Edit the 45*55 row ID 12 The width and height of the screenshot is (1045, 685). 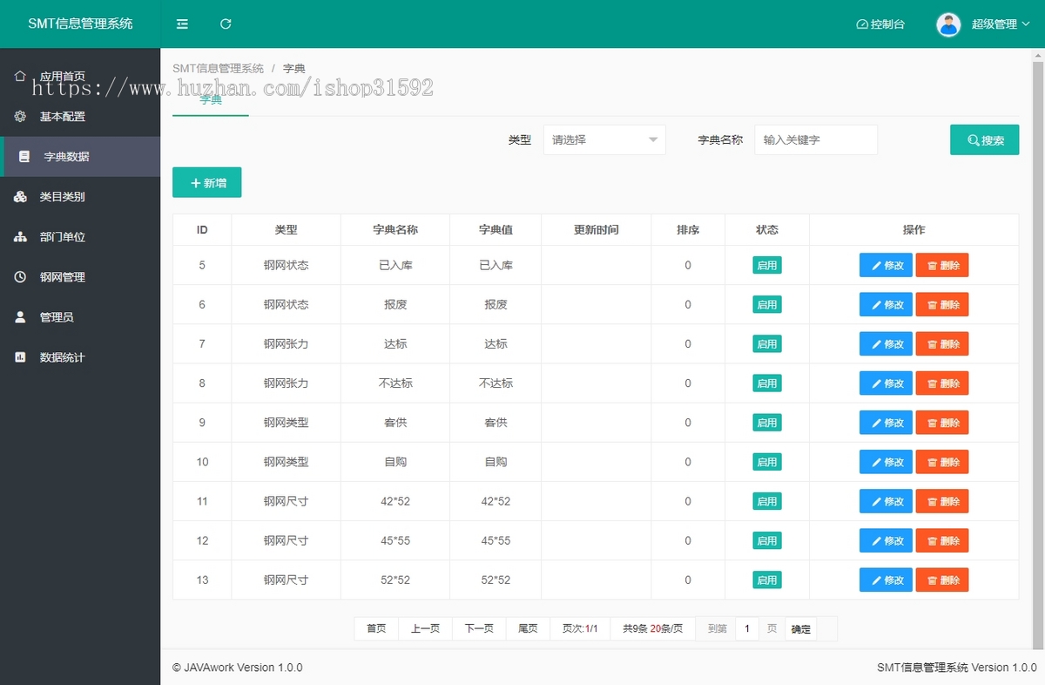(886, 540)
